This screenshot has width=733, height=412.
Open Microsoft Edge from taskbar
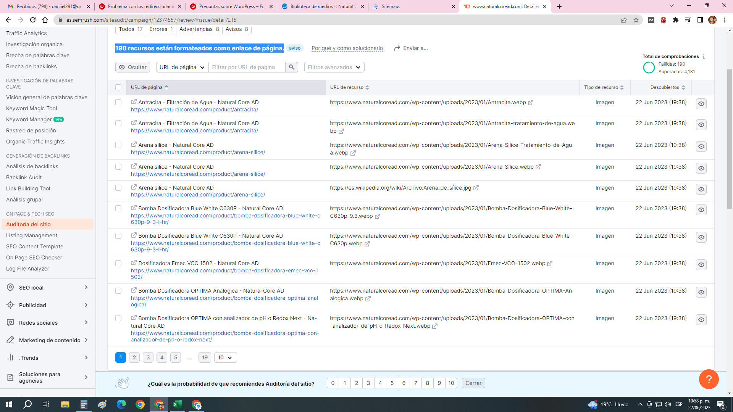(x=121, y=404)
